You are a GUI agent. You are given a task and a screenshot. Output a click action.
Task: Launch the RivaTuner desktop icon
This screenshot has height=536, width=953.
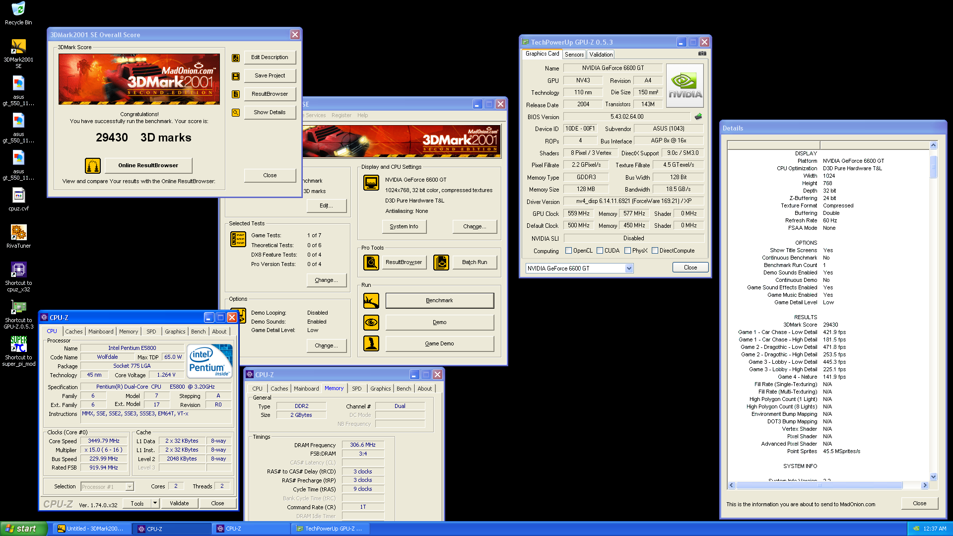click(18, 232)
